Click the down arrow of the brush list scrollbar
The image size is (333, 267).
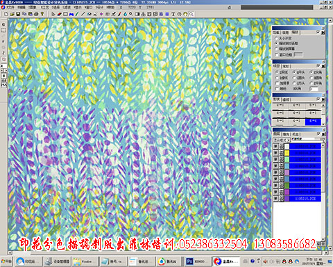point(323,124)
